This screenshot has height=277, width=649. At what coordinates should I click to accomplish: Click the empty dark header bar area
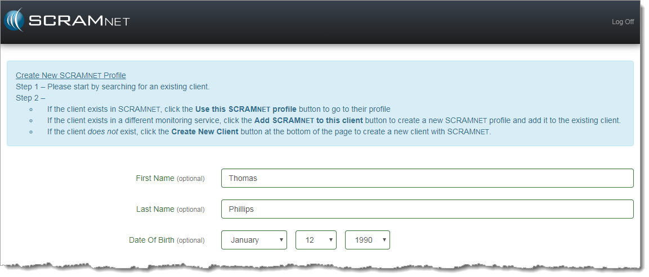(x=366, y=22)
